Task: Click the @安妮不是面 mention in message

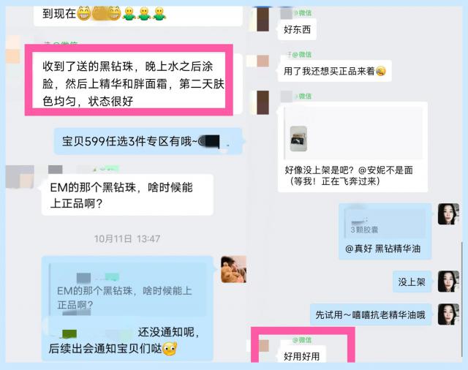Action: pyautogui.click(x=385, y=170)
